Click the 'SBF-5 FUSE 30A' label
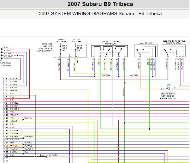The image size is (190, 163). point(80,48)
